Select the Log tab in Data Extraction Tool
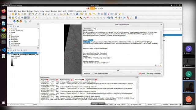 click(x=95, y=29)
